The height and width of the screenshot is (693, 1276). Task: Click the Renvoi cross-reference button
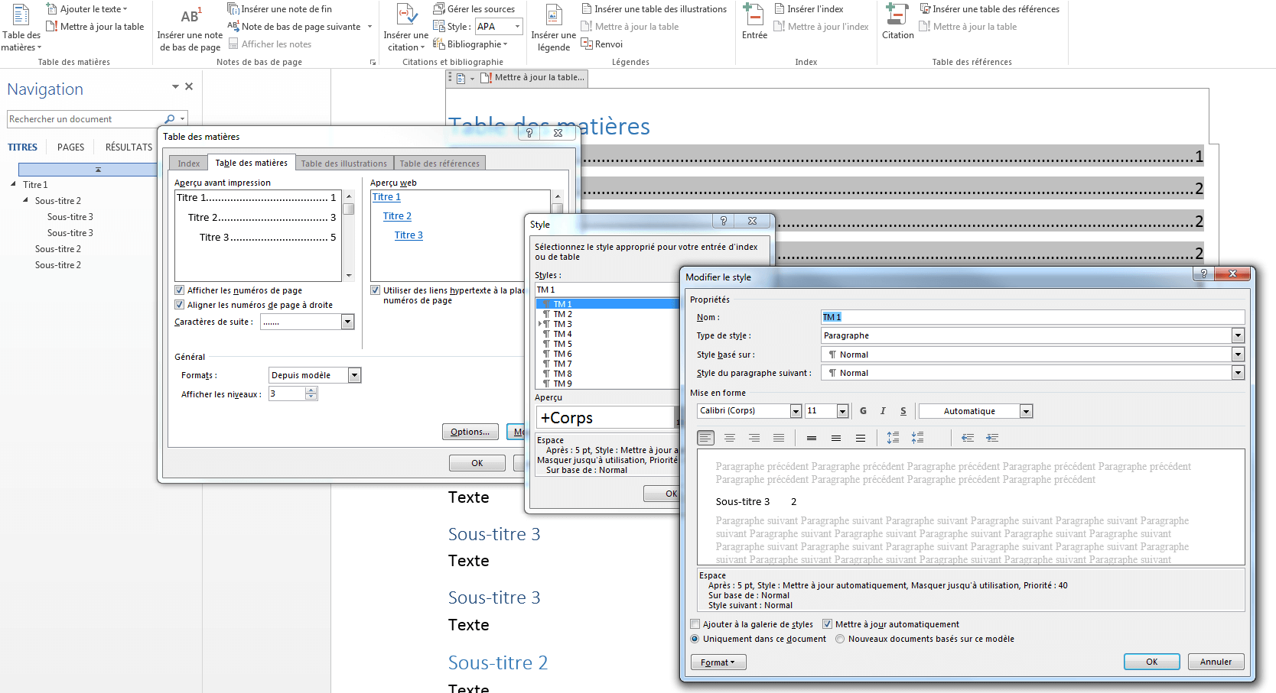coord(602,44)
